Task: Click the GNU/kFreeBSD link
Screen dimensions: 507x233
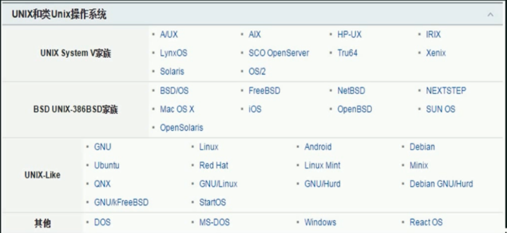Action: [x=121, y=203]
